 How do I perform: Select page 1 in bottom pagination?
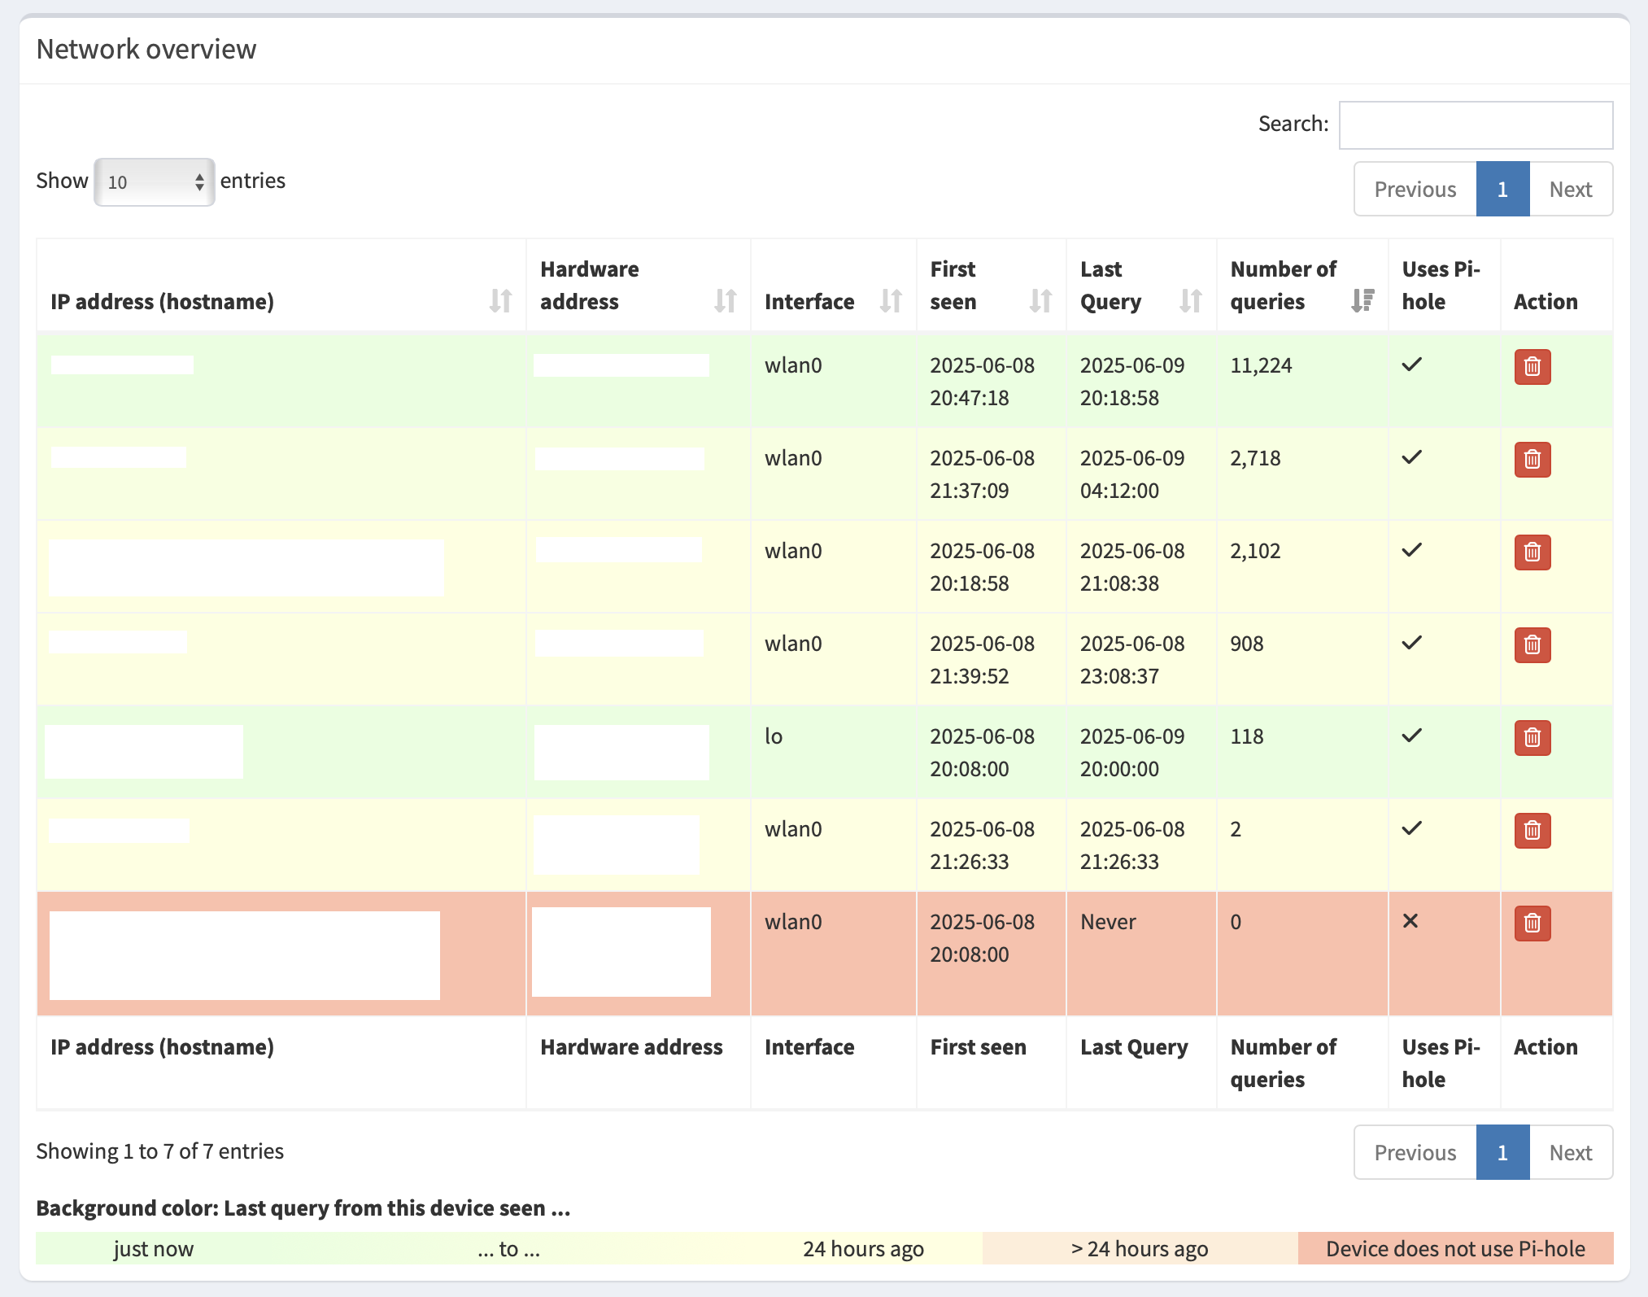pyautogui.click(x=1502, y=1152)
